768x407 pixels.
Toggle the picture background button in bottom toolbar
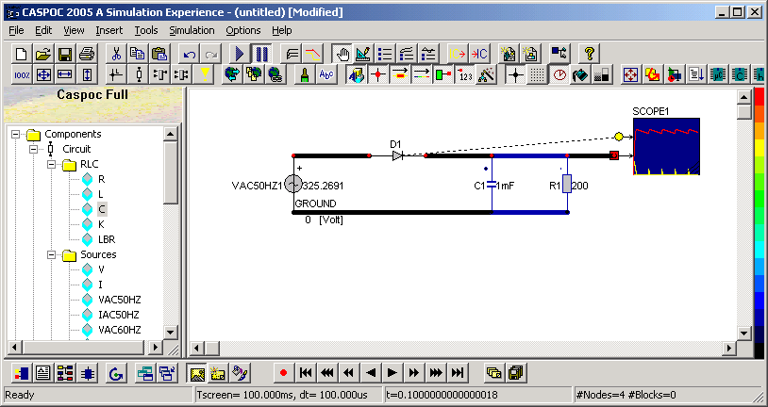tap(197, 373)
